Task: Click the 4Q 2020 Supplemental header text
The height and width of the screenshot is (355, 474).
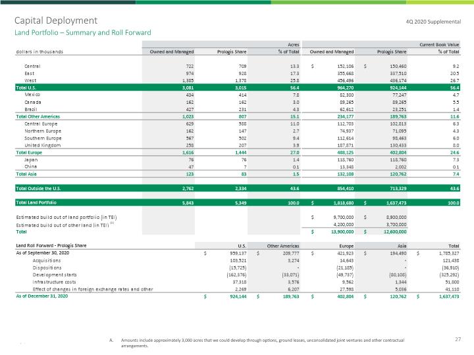Action: point(433,22)
